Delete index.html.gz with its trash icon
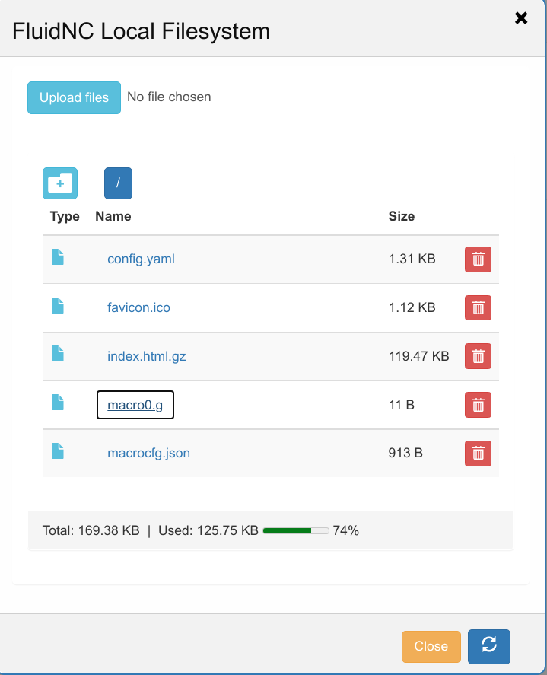This screenshot has height=675, width=547. [x=478, y=356]
